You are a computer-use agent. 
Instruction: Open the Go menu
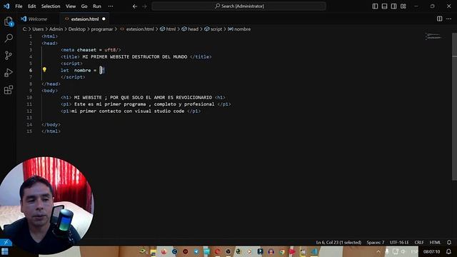click(84, 6)
